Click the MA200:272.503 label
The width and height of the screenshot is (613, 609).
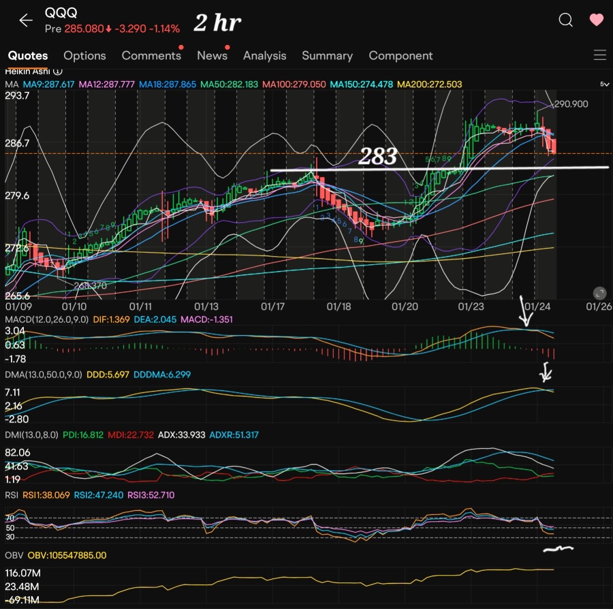tap(429, 84)
